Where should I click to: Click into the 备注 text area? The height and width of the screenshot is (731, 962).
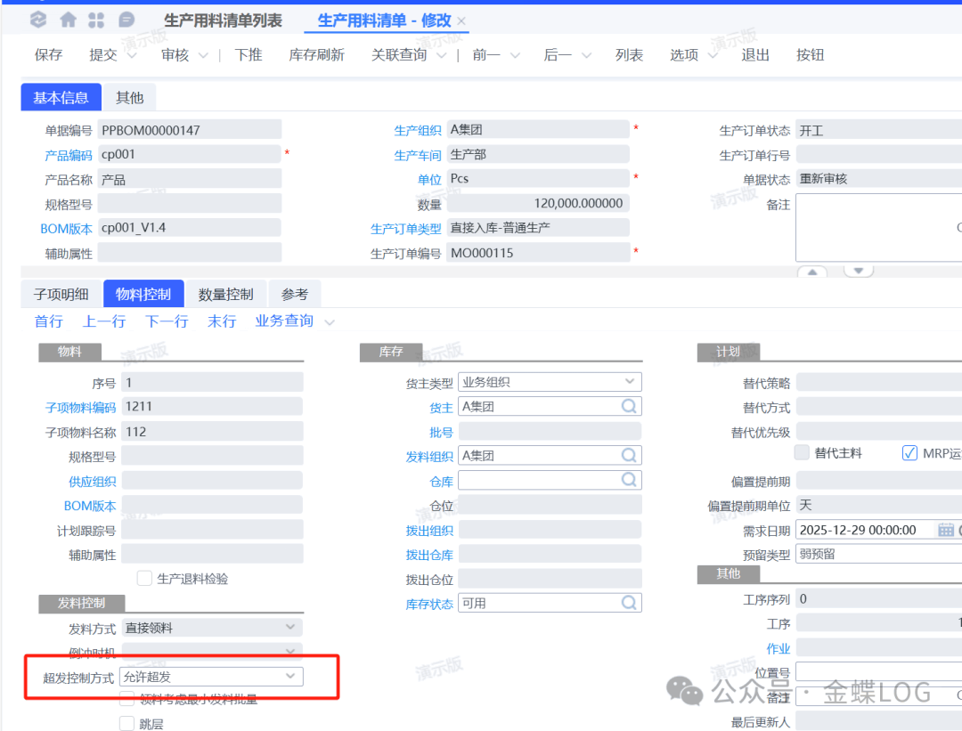coord(877,227)
